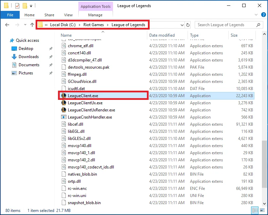This screenshot has width=268, height=215.
Task: Click the vertical scrollbar thumb
Action: click(x=264, y=164)
